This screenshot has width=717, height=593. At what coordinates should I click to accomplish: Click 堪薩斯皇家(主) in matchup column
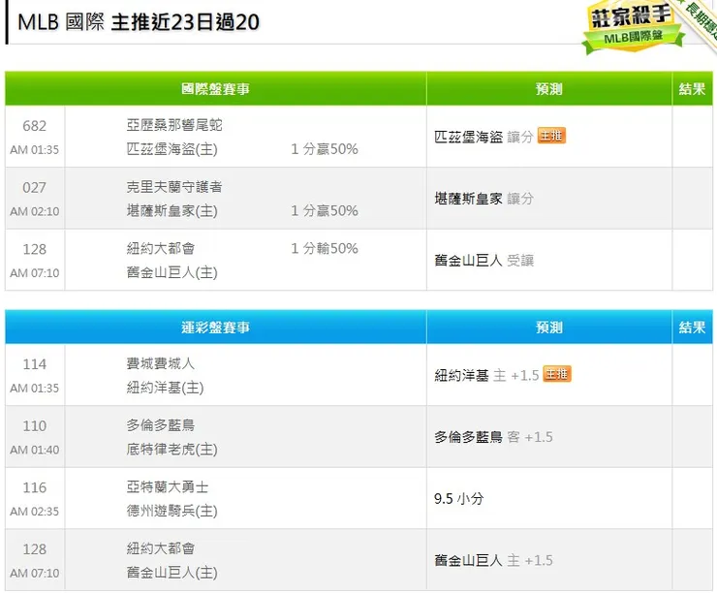coord(171,211)
